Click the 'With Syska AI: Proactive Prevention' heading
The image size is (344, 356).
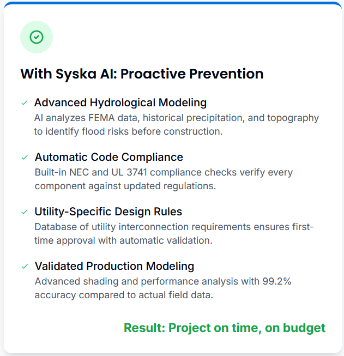coord(142,74)
